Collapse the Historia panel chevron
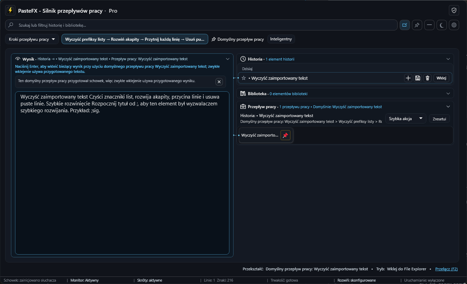This screenshot has width=467, height=284. [448, 59]
